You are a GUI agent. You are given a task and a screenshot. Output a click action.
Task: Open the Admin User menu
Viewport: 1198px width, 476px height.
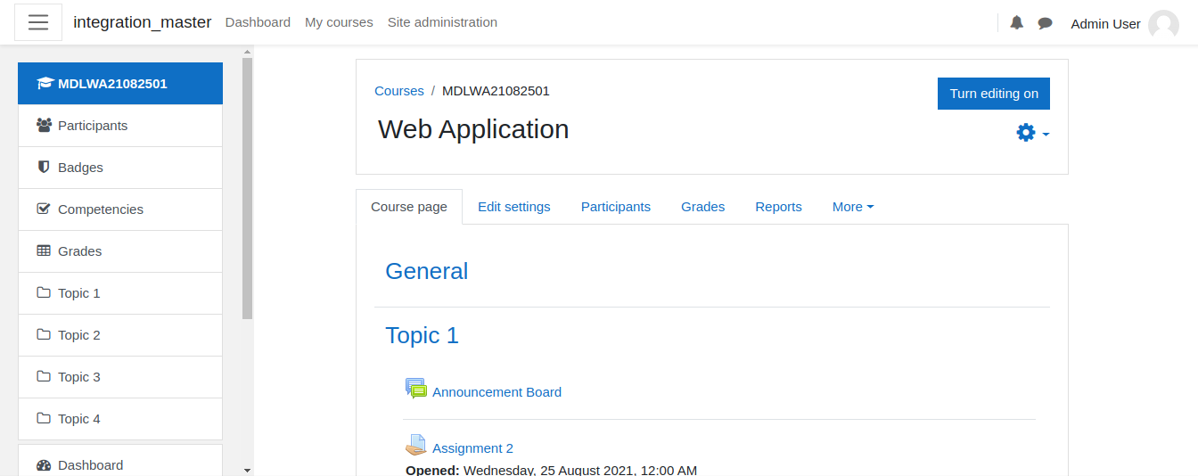coord(1125,24)
